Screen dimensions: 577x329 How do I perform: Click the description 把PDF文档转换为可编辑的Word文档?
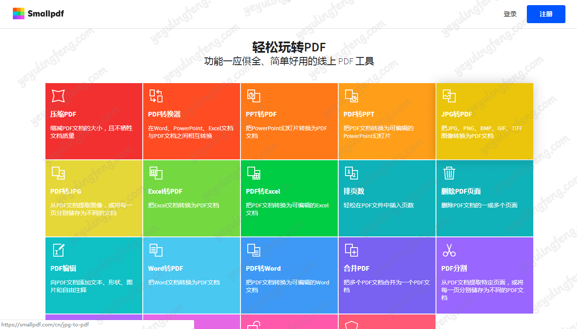coord(288,286)
